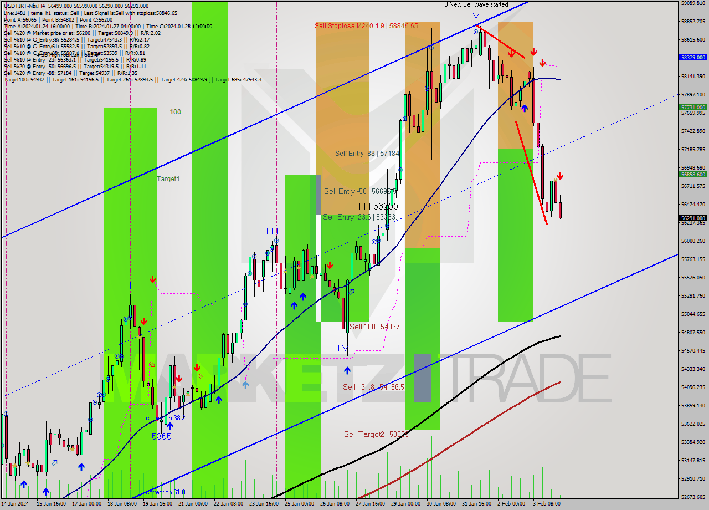Click the '26 Jan 08:00' time axis label
709x510 pixels.
pyautogui.click(x=335, y=504)
